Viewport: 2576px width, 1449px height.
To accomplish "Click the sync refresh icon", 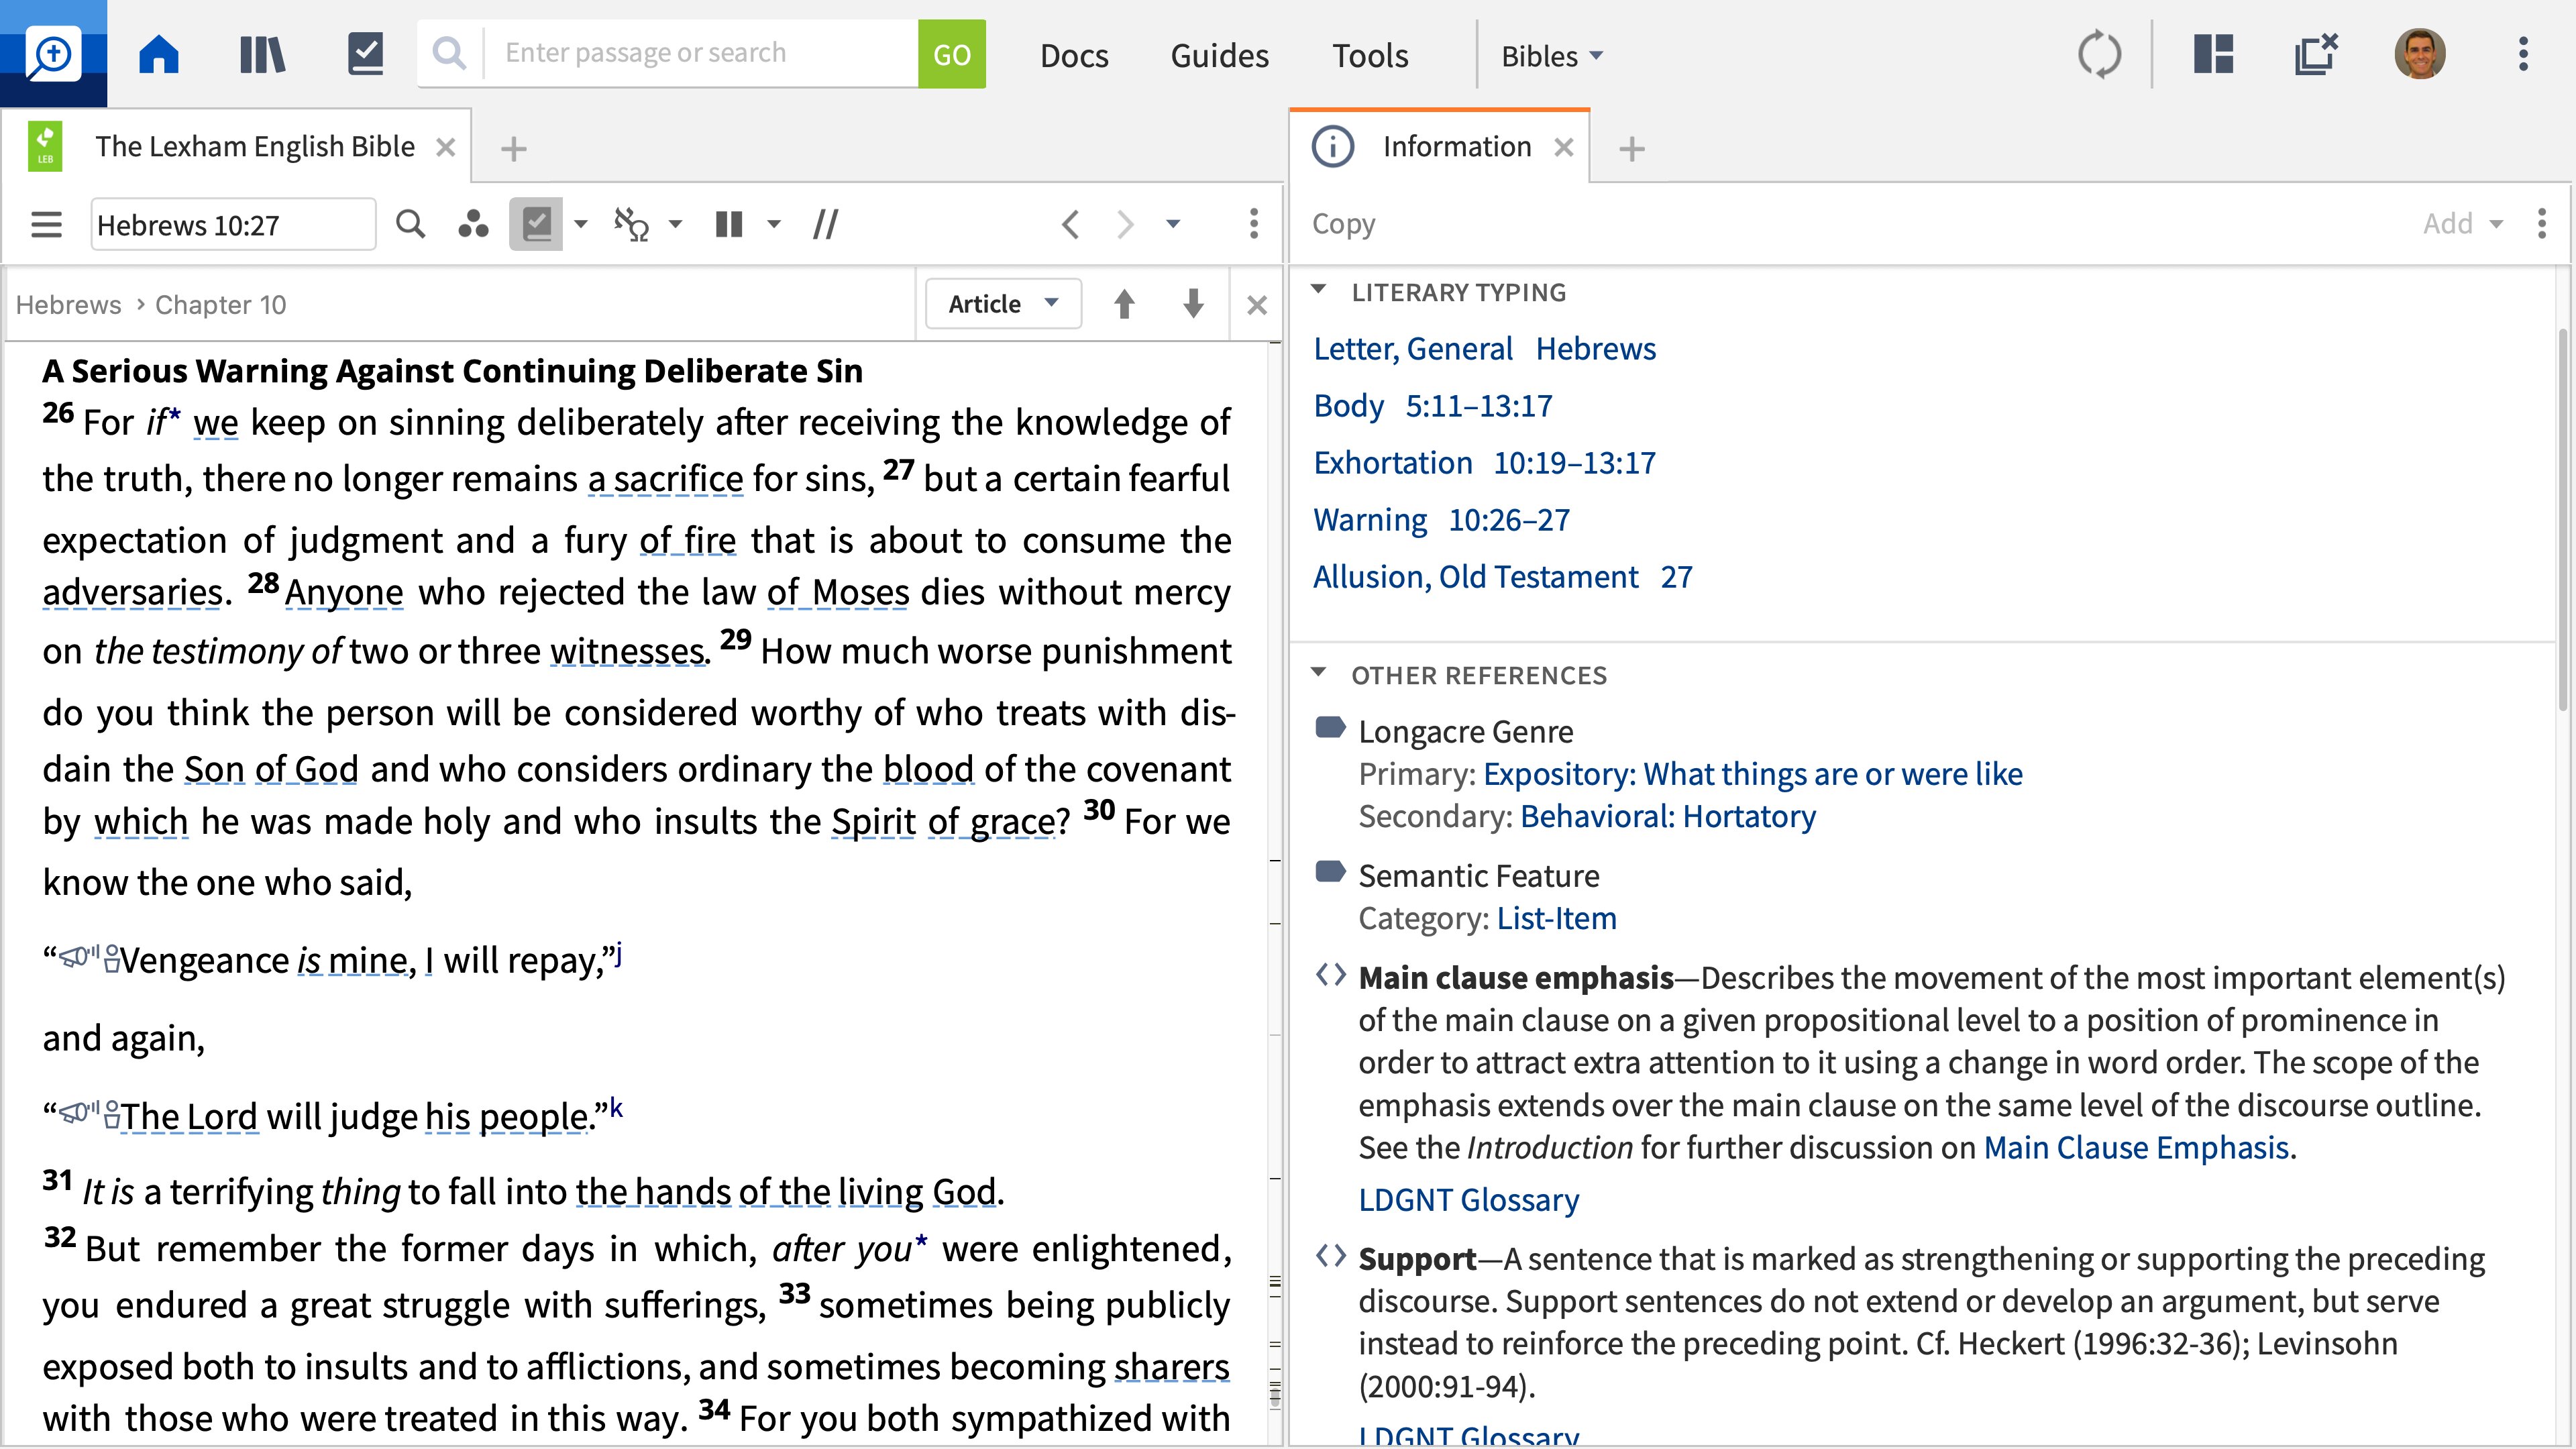I will pyautogui.click(x=2099, y=54).
